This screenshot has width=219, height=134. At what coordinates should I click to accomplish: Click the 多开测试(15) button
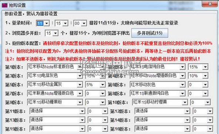tap(149, 33)
